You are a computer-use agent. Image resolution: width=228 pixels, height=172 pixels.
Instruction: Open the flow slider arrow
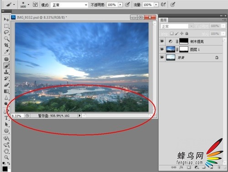coord(156,5)
